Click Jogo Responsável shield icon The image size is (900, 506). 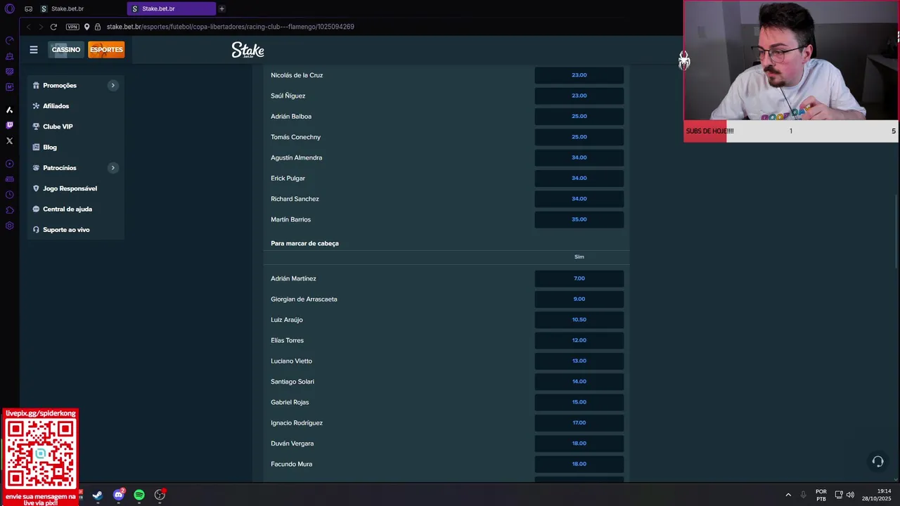[x=36, y=188]
